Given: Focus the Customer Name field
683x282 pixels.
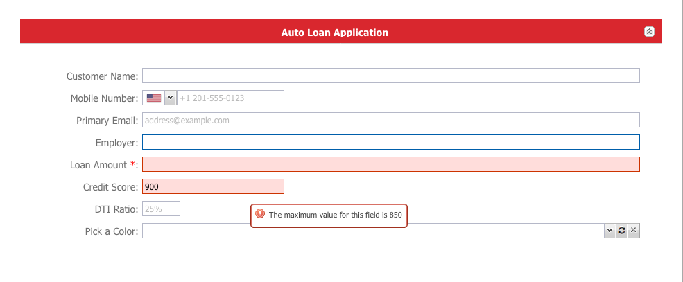Looking at the screenshot, I should point(390,76).
